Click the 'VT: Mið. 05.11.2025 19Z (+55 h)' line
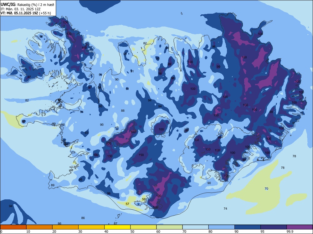This screenshot has height=234, width=313. pos(26,13)
